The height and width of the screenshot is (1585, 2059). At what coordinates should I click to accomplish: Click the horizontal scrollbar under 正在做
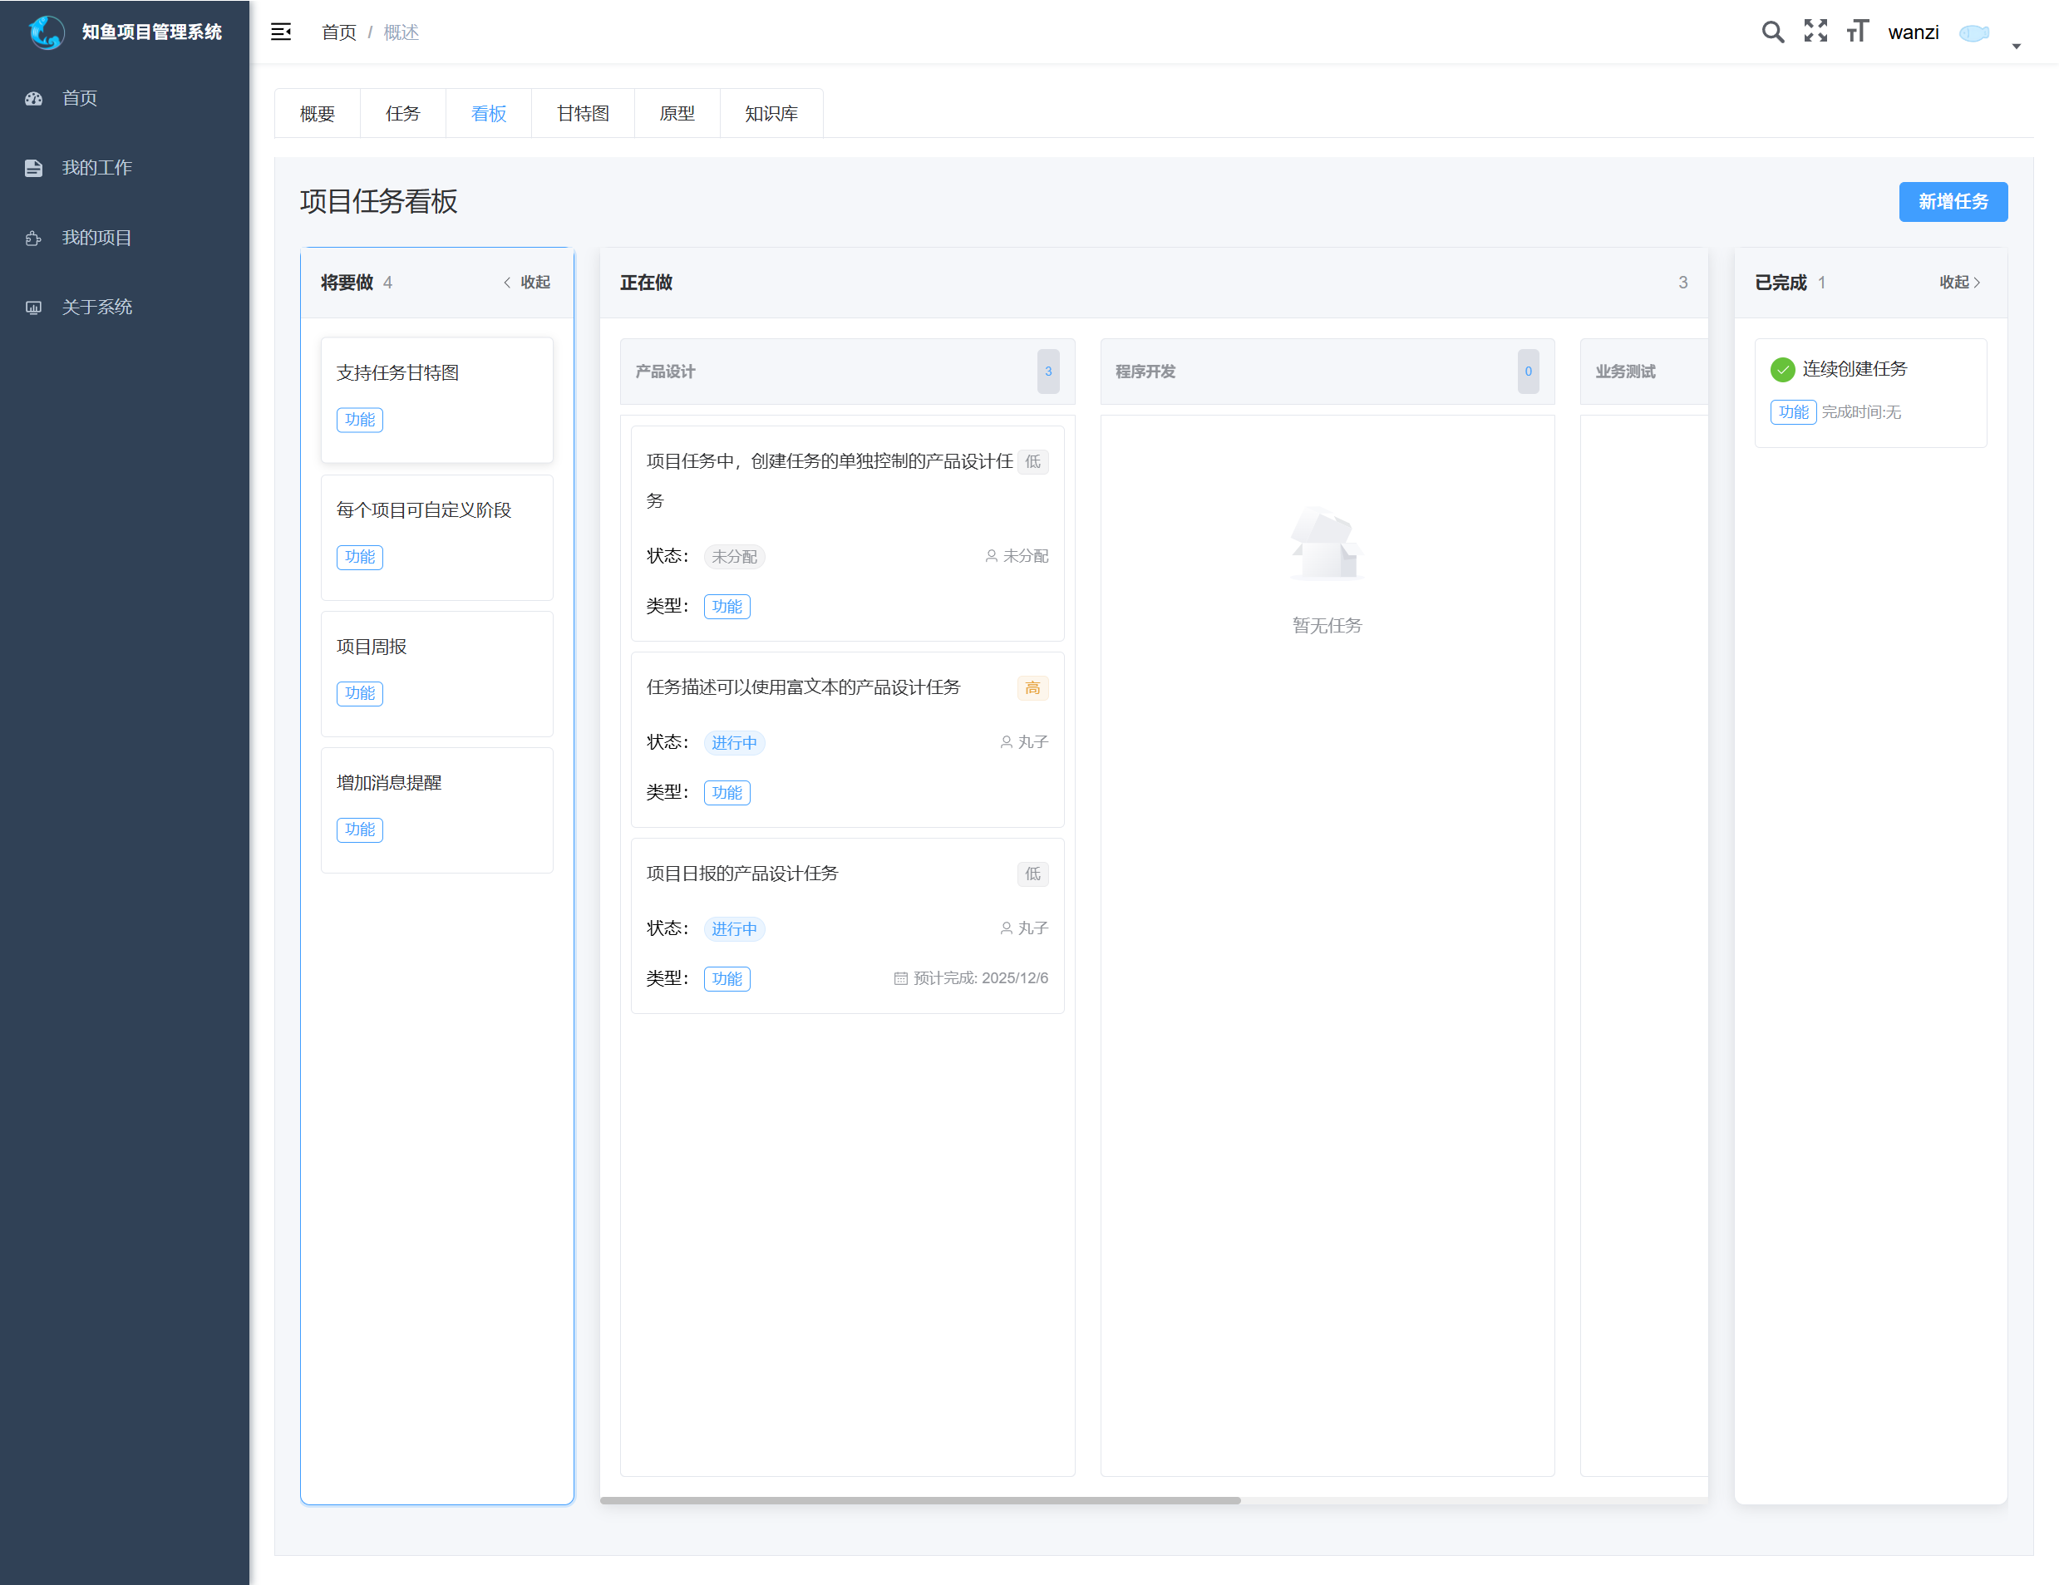pyautogui.click(x=920, y=1500)
